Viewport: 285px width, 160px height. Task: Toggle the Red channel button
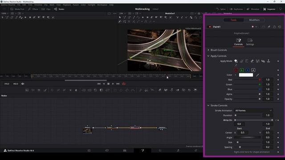(x=236, y=70)
